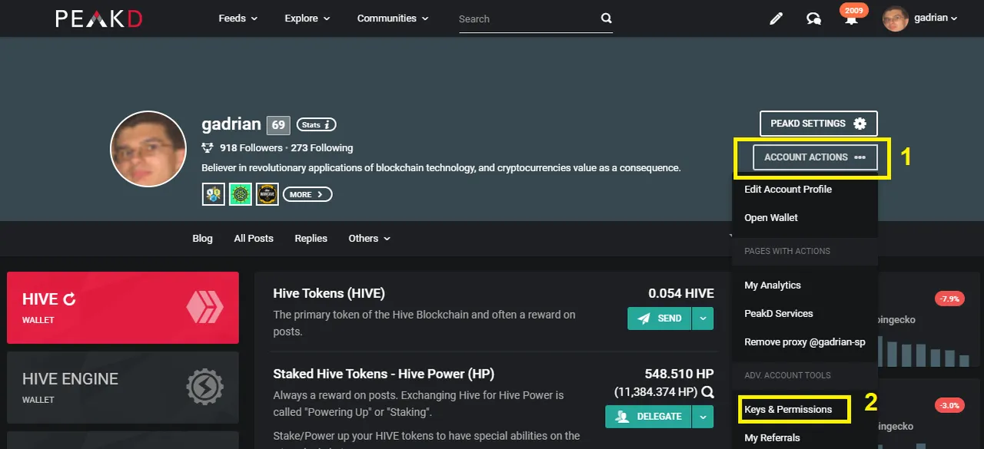This screenshot has height=449, width=984.
Task: Open the pencil compose post icon
Action: point(776,18)
